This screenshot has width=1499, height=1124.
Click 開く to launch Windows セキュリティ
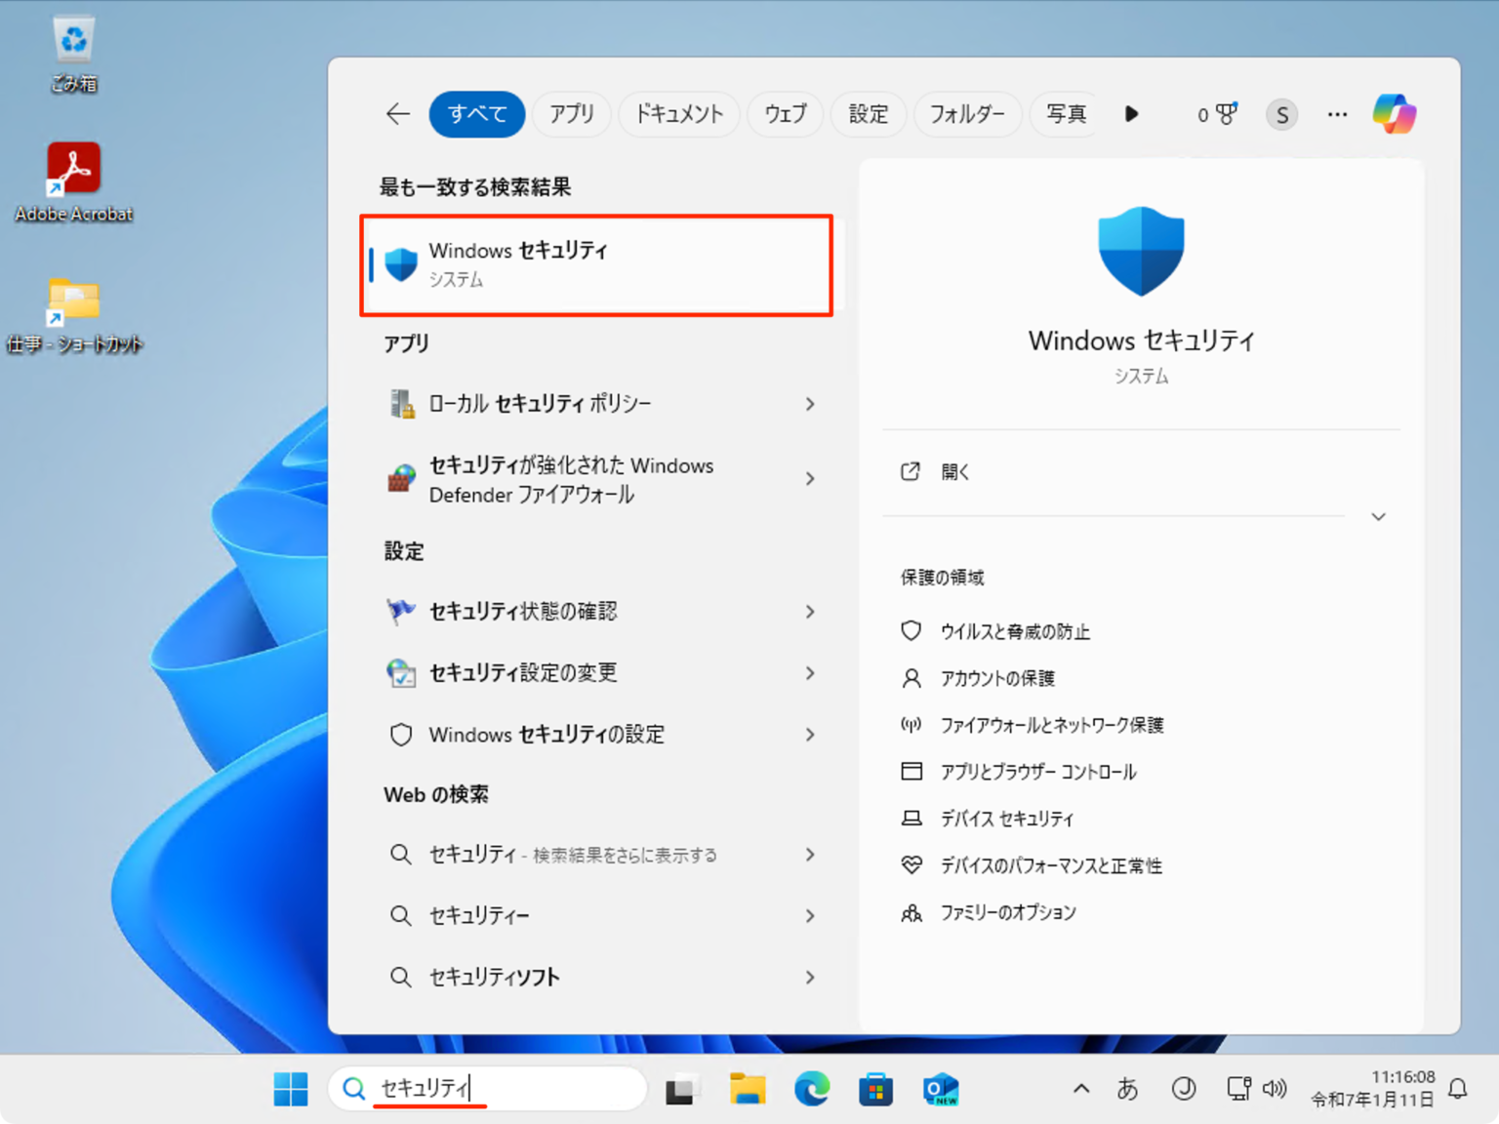pyautogui.click(x=954, y=471)
